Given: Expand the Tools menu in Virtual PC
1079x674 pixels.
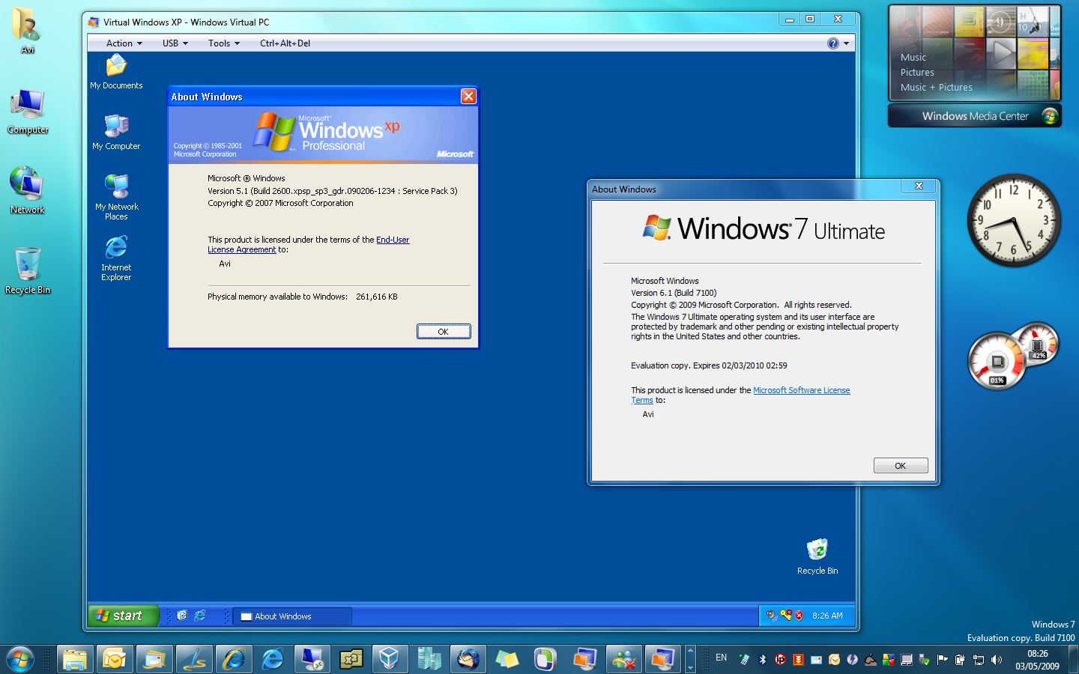Looking at the screenshot, I should coord(224,43).
